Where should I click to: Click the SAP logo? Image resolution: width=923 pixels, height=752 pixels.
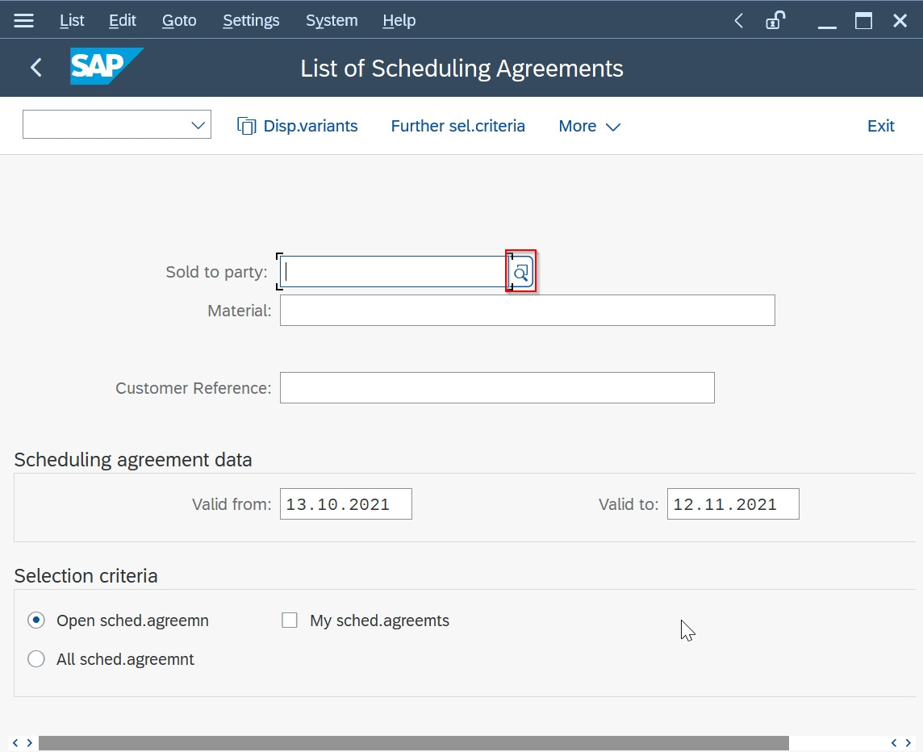pos(106,67)
